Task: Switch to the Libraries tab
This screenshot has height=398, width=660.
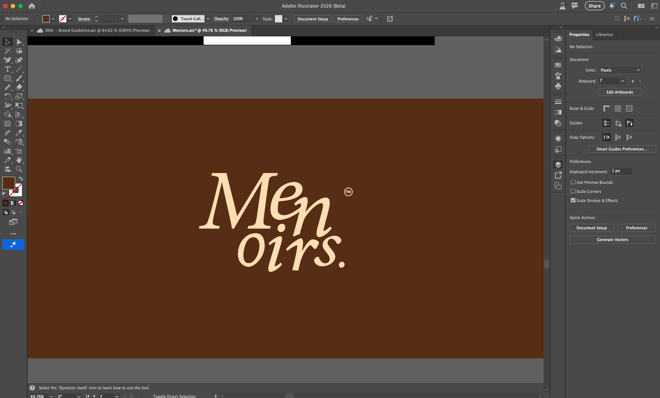Action: (x=604, y=34)
